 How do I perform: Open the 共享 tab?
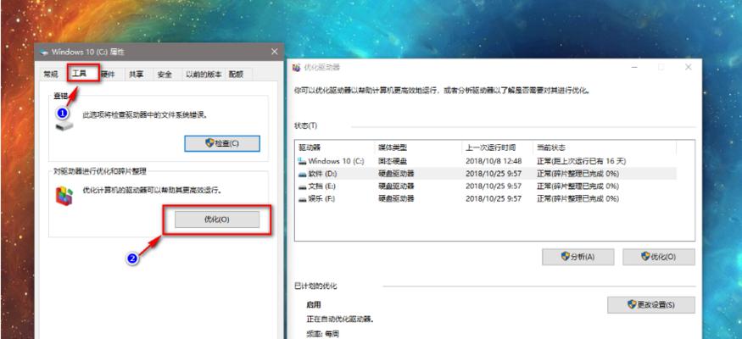[x=137, y=75]
